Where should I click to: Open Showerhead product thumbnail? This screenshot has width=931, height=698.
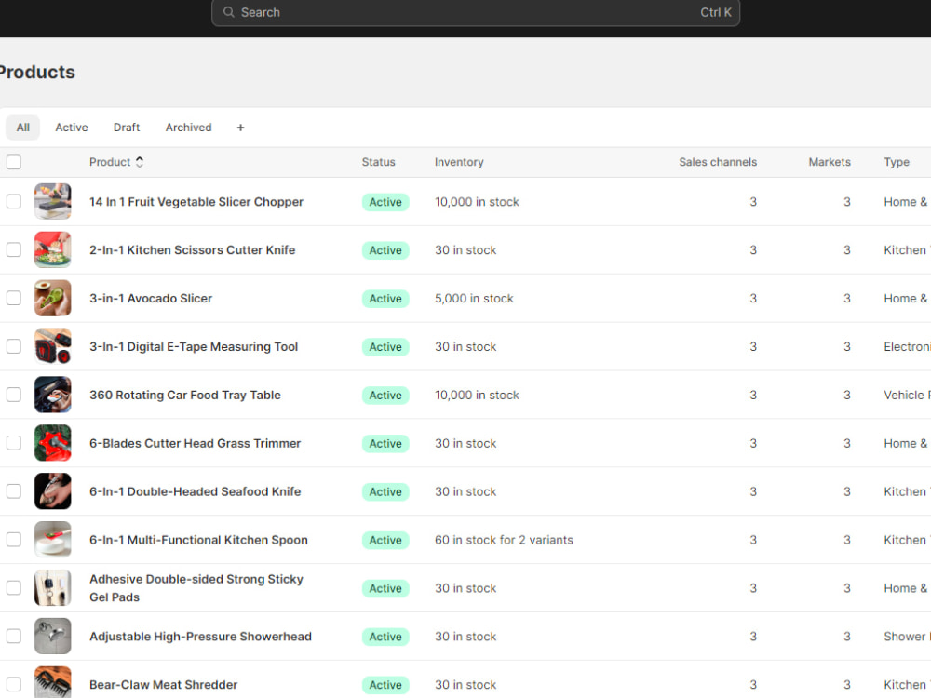(x=53, y=636)
